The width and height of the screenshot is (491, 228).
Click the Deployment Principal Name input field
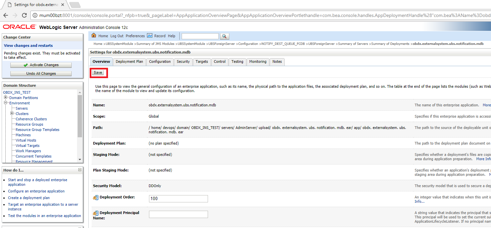178,214
